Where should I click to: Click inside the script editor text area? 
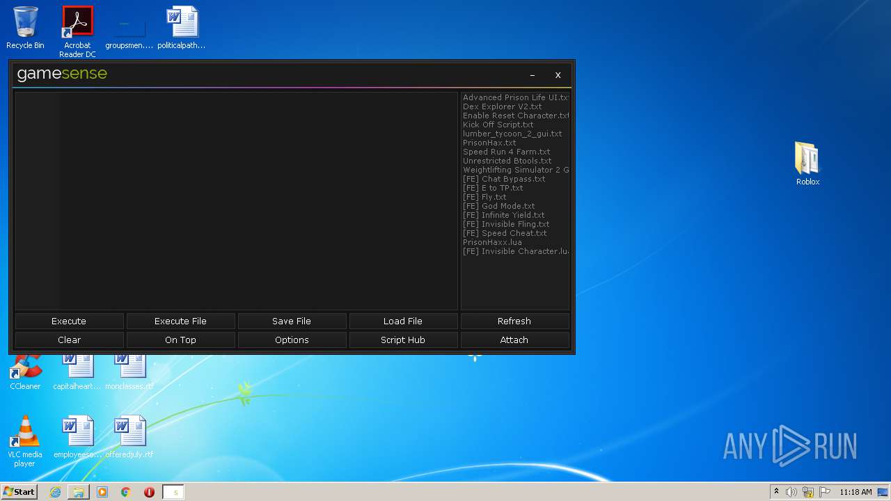[236, 201]
